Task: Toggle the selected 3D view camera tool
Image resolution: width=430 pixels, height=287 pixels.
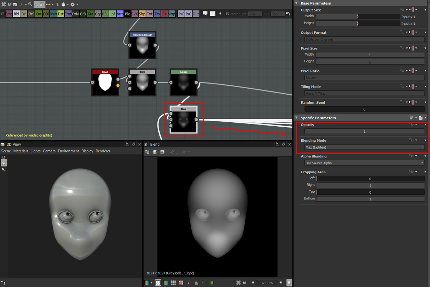Action: coord(3,163)
